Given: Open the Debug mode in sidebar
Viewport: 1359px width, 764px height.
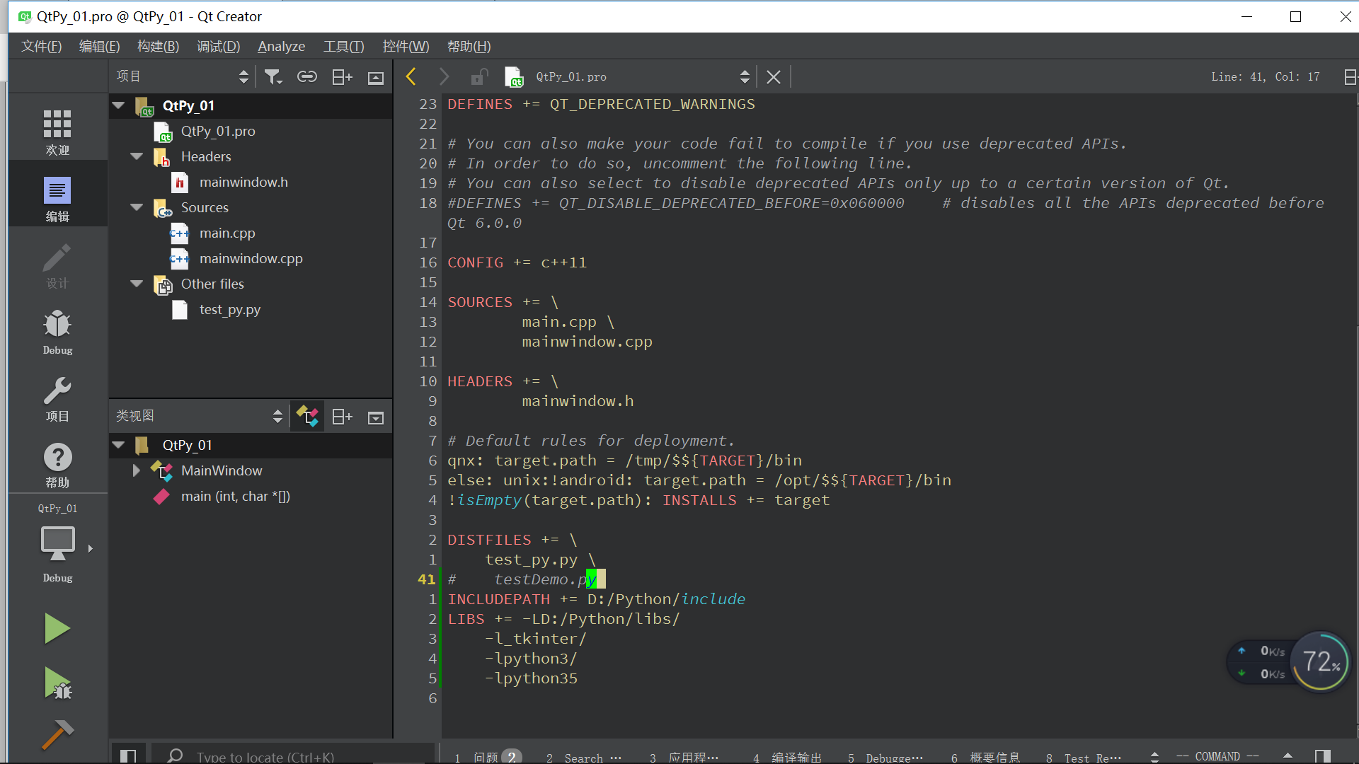Looking at the screenshot, I should [57, 332].
